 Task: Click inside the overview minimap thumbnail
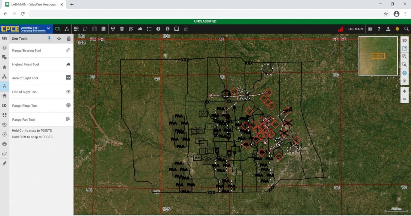point(378,56)
